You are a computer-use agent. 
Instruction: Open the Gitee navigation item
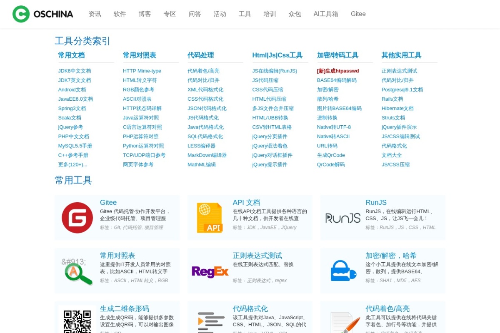[358, 14]
